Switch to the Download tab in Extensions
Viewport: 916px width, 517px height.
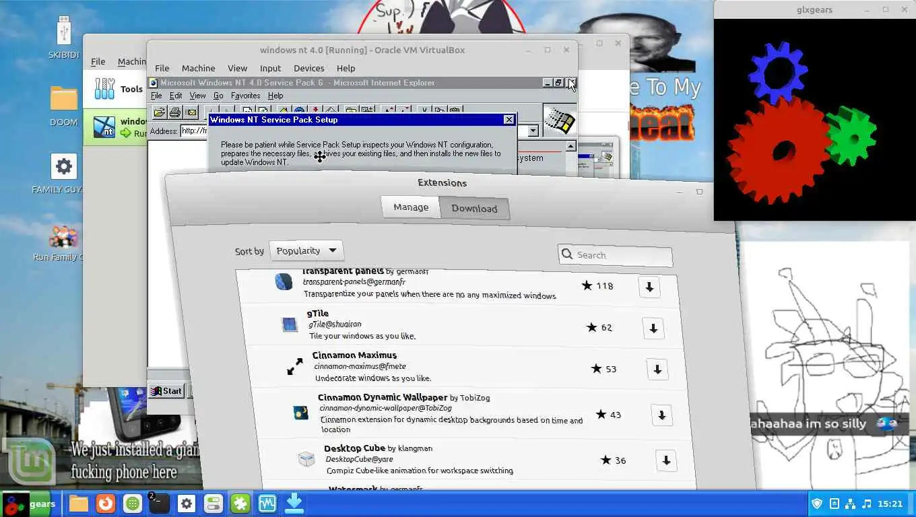474,209
